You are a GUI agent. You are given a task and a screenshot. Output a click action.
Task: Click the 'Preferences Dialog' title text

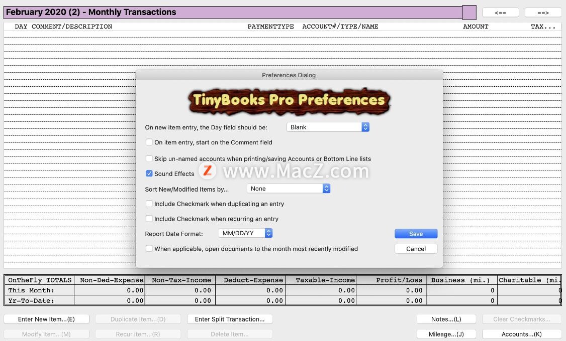(289, 75)
